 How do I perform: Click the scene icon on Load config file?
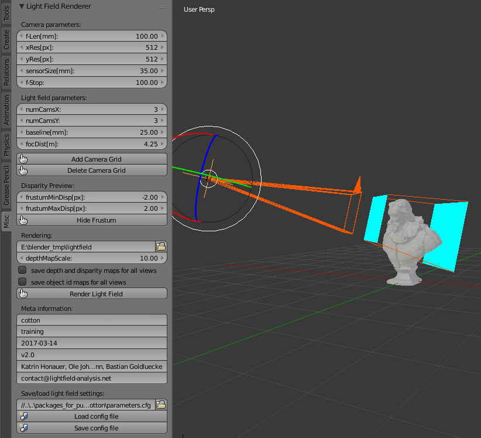(23, 416)
